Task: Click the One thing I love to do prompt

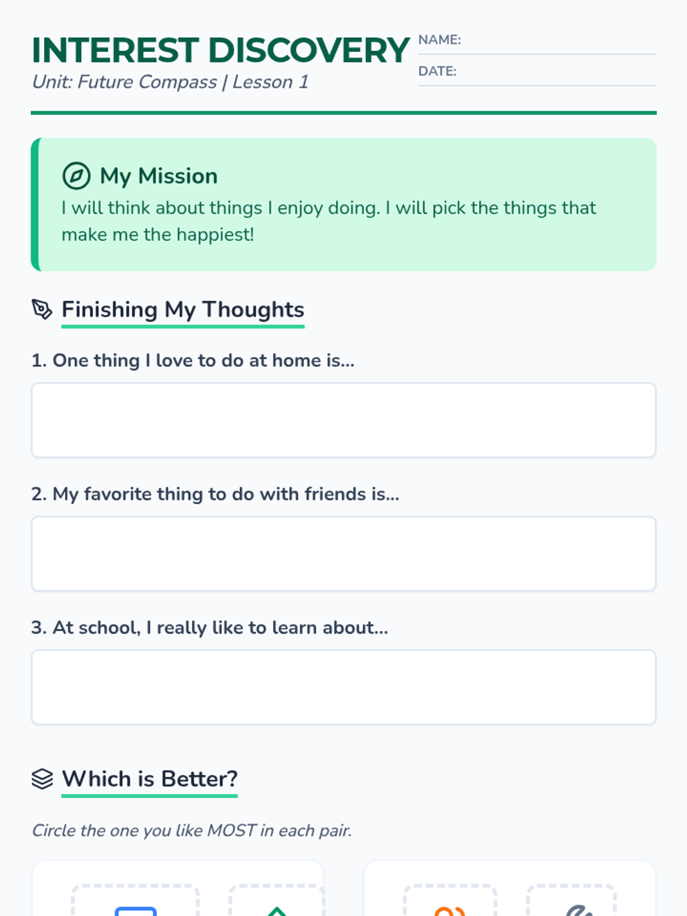Action: click(x=193, y=361)
